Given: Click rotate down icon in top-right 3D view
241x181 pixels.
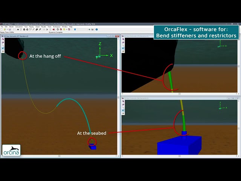Looking at the screenshot, I should [123, 42].
